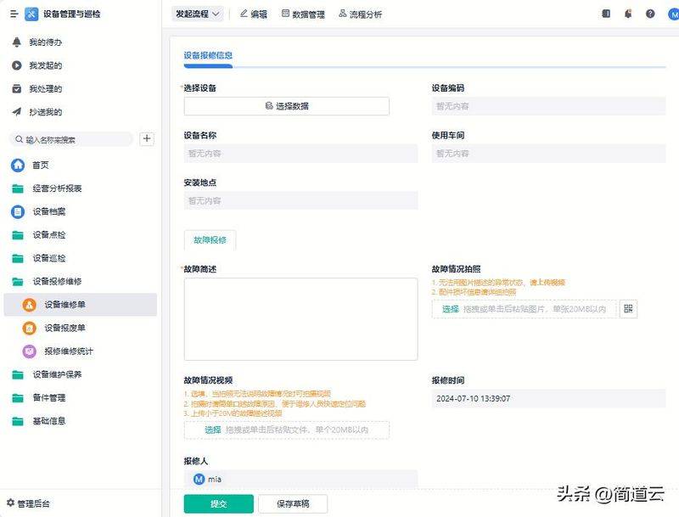The width and height of the screenshot is (679, 517).
Task: Click the 保存草稿 save draft button
Action: pos(293,503)
